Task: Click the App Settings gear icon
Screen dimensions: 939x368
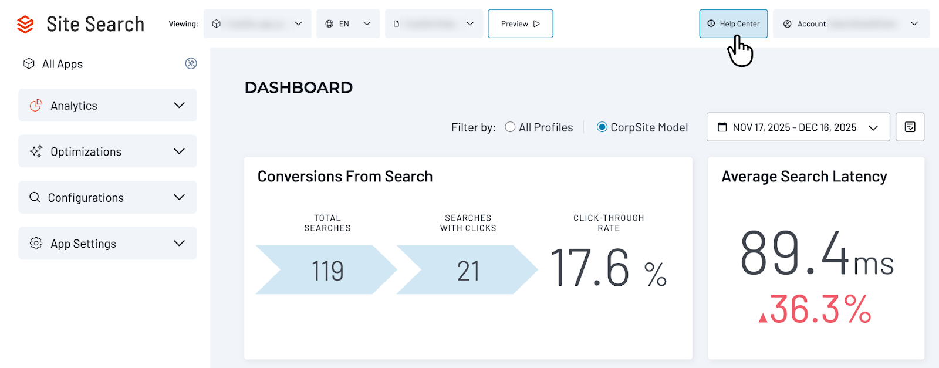Action: pos(36,243)
